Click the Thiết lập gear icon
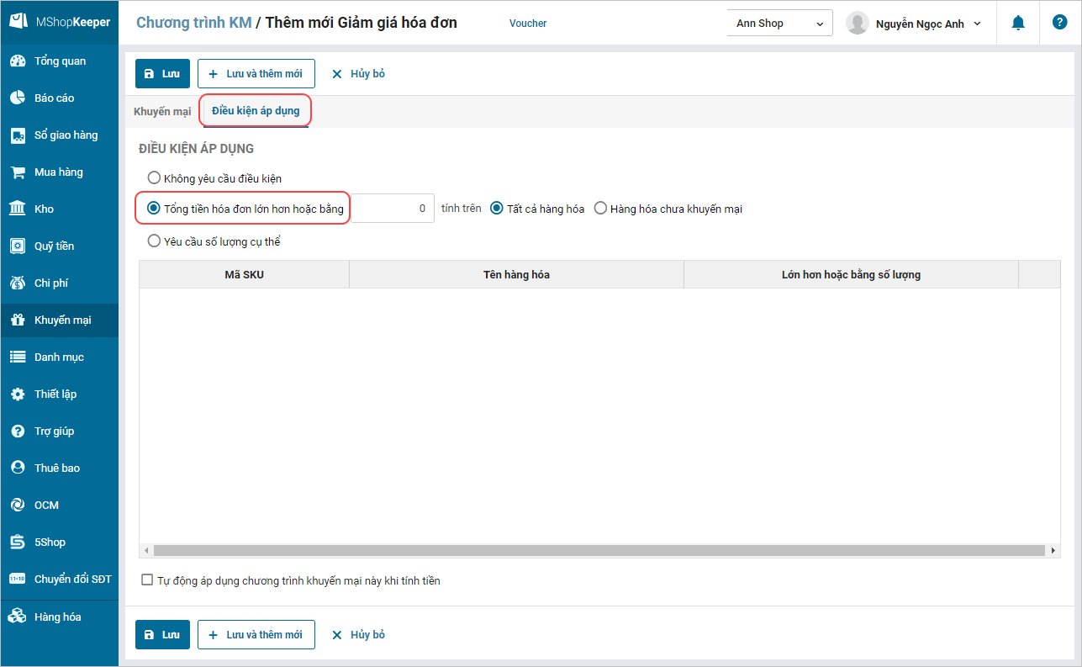The width and height of the screenshot is (1082, 667). [18, 394]
